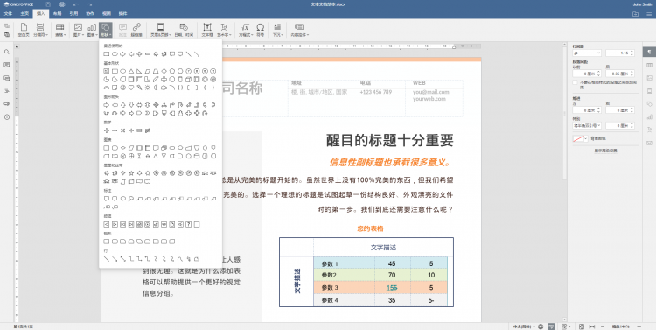Select the five-point star shape

(131, 173)
